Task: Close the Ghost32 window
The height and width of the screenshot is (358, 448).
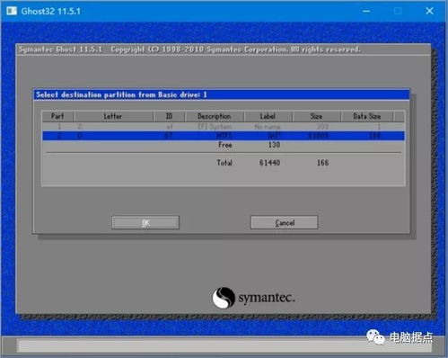Action: click(429, 12)
